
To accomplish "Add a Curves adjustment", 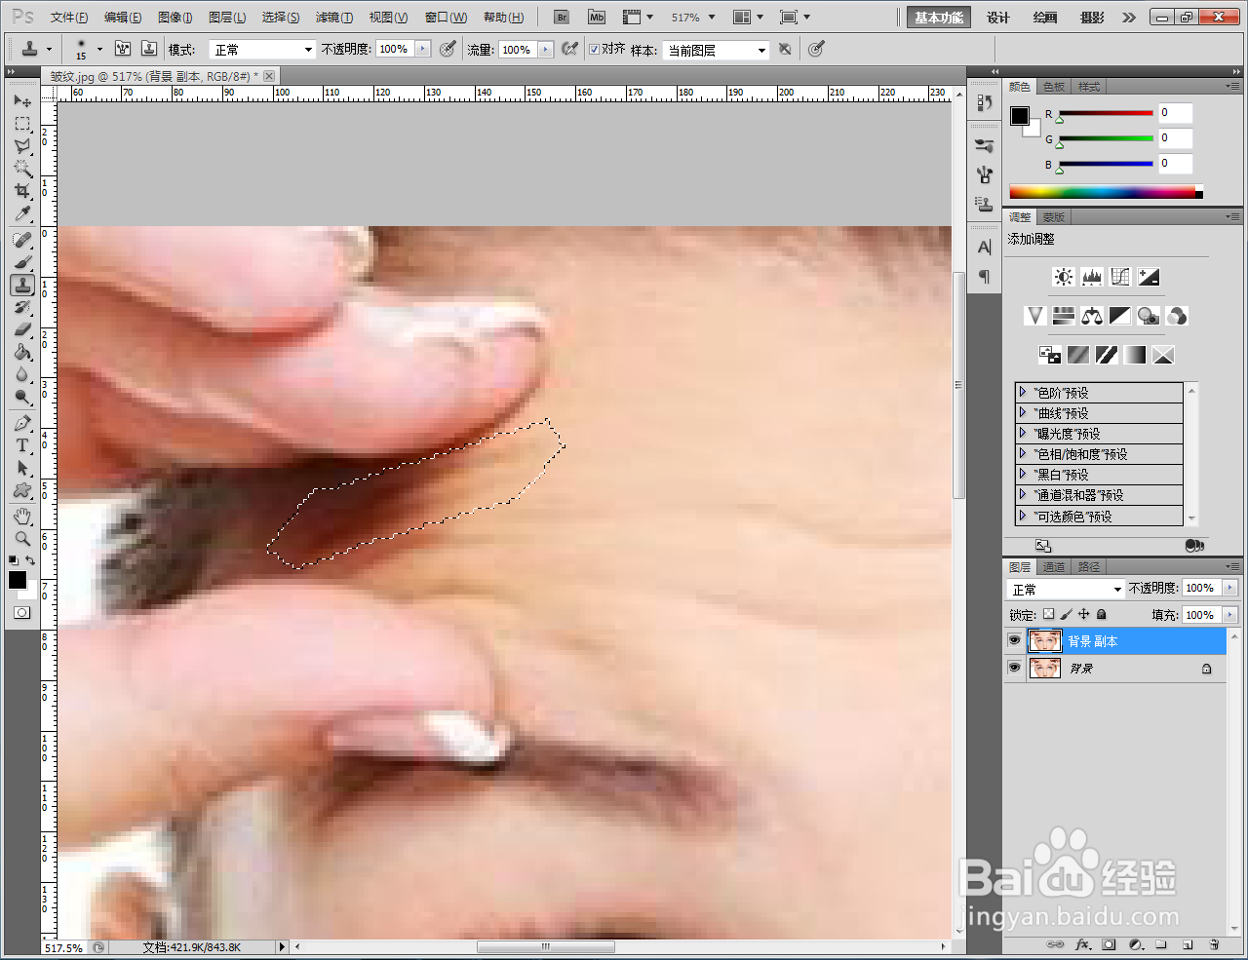I will click(1120, 277).
